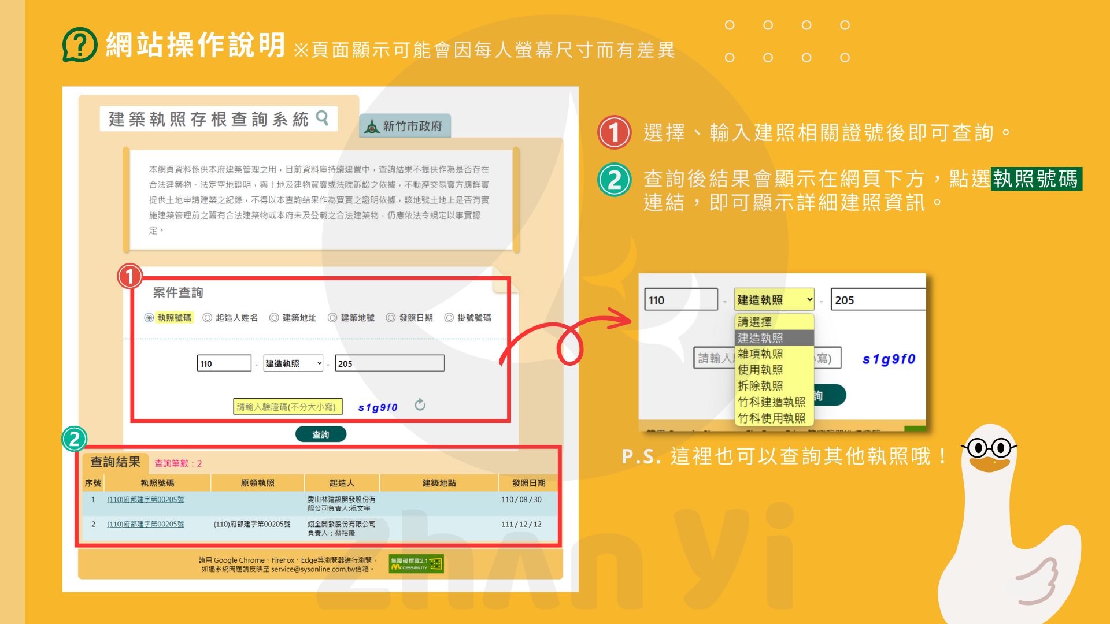The height and width of the screenshot is (624, 1110).
Task: Click the 原領執照 column header
Action: 258,483
